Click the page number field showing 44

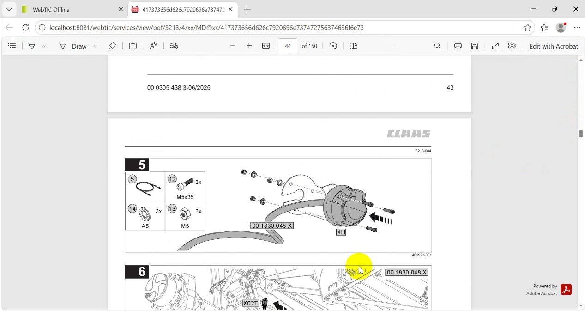tap(288, 46)
